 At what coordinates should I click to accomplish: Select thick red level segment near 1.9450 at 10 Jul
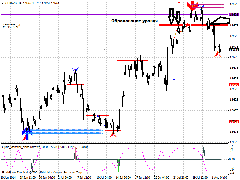pyautogui.click(x=98, y=115)
